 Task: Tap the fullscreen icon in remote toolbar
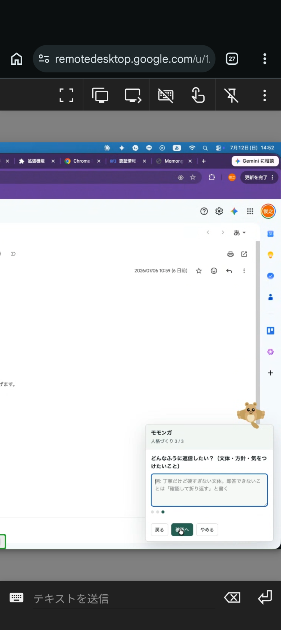pos(66,95)
